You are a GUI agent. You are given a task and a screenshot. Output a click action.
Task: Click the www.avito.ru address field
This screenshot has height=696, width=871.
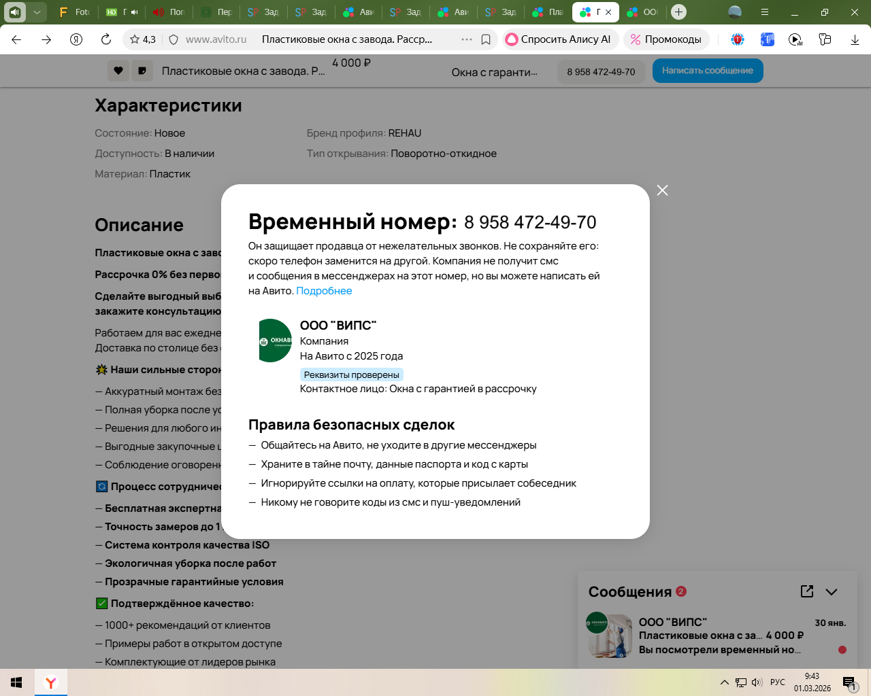(216, 39)
